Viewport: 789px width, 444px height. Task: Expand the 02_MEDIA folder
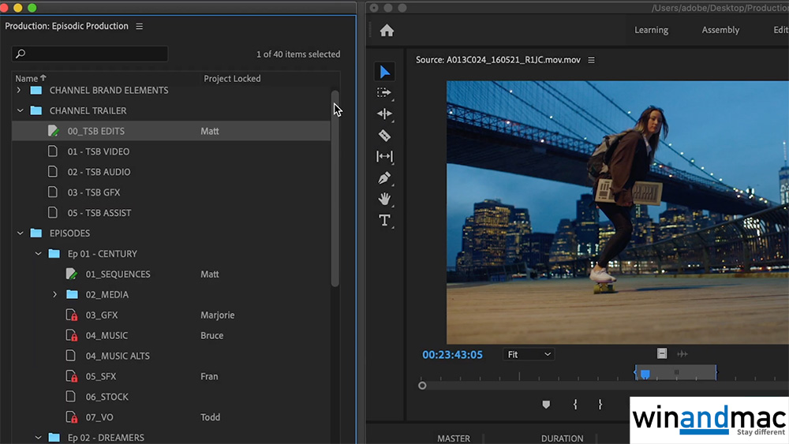(55, 294)
